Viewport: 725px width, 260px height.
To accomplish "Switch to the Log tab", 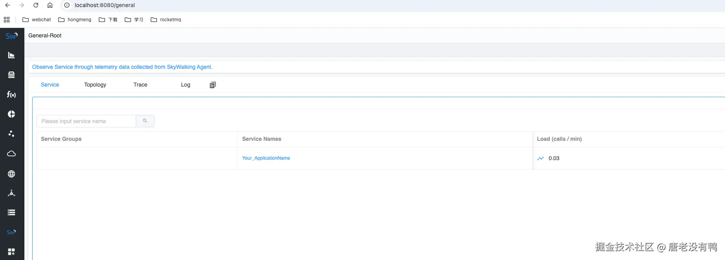I will pyautogui.click(x=186, y=85).
